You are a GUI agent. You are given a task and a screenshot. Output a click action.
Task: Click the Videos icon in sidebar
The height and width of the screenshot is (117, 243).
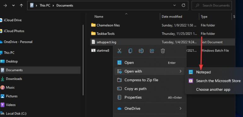[3, 105]
